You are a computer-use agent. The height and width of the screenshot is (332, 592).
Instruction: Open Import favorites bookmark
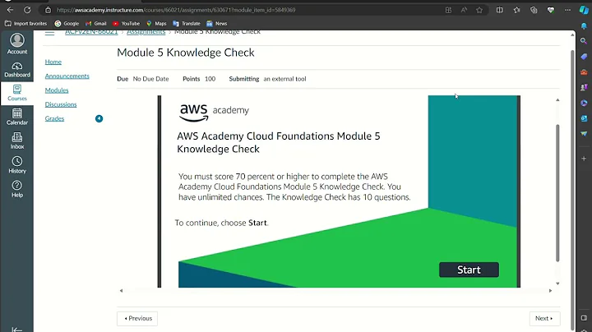(26, 23)
